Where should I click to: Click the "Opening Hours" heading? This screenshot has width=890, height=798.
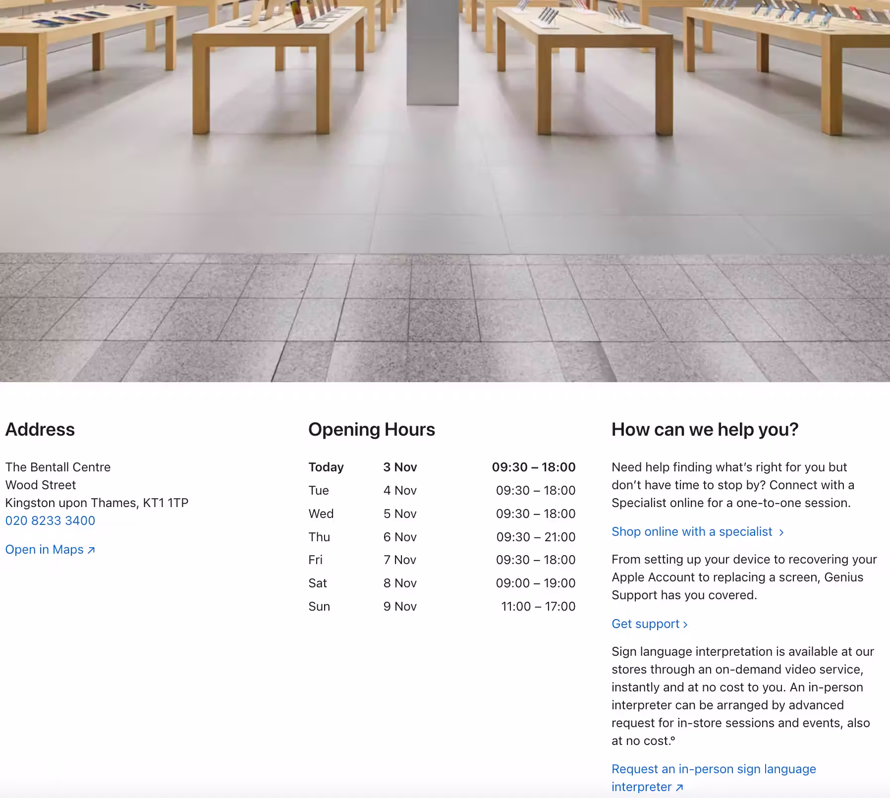pyautogui.click(x=372, y=430)
